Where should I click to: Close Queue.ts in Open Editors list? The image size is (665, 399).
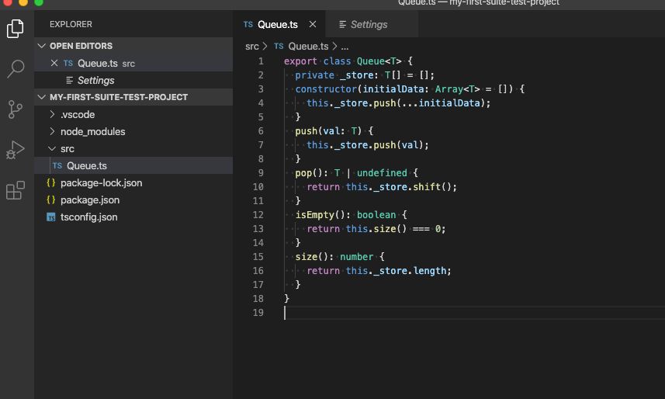54,63
